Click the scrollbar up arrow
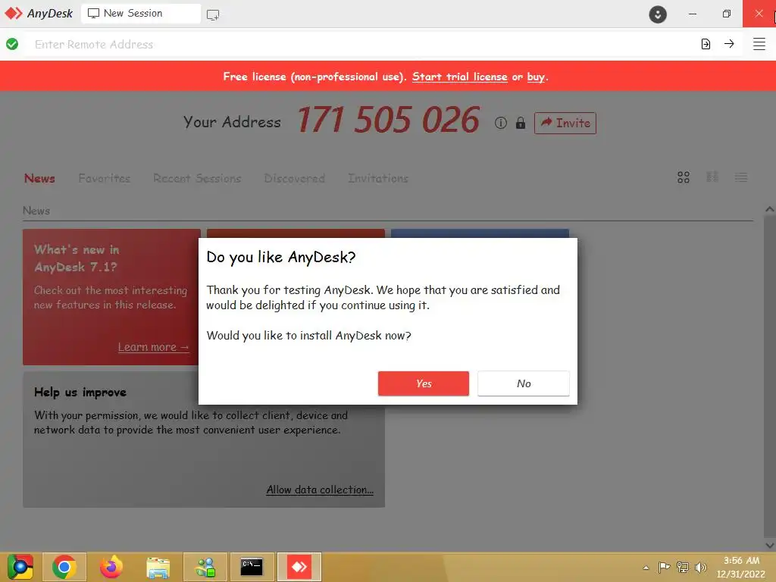Screen dimensions: 776x582 tap(770, 209)
